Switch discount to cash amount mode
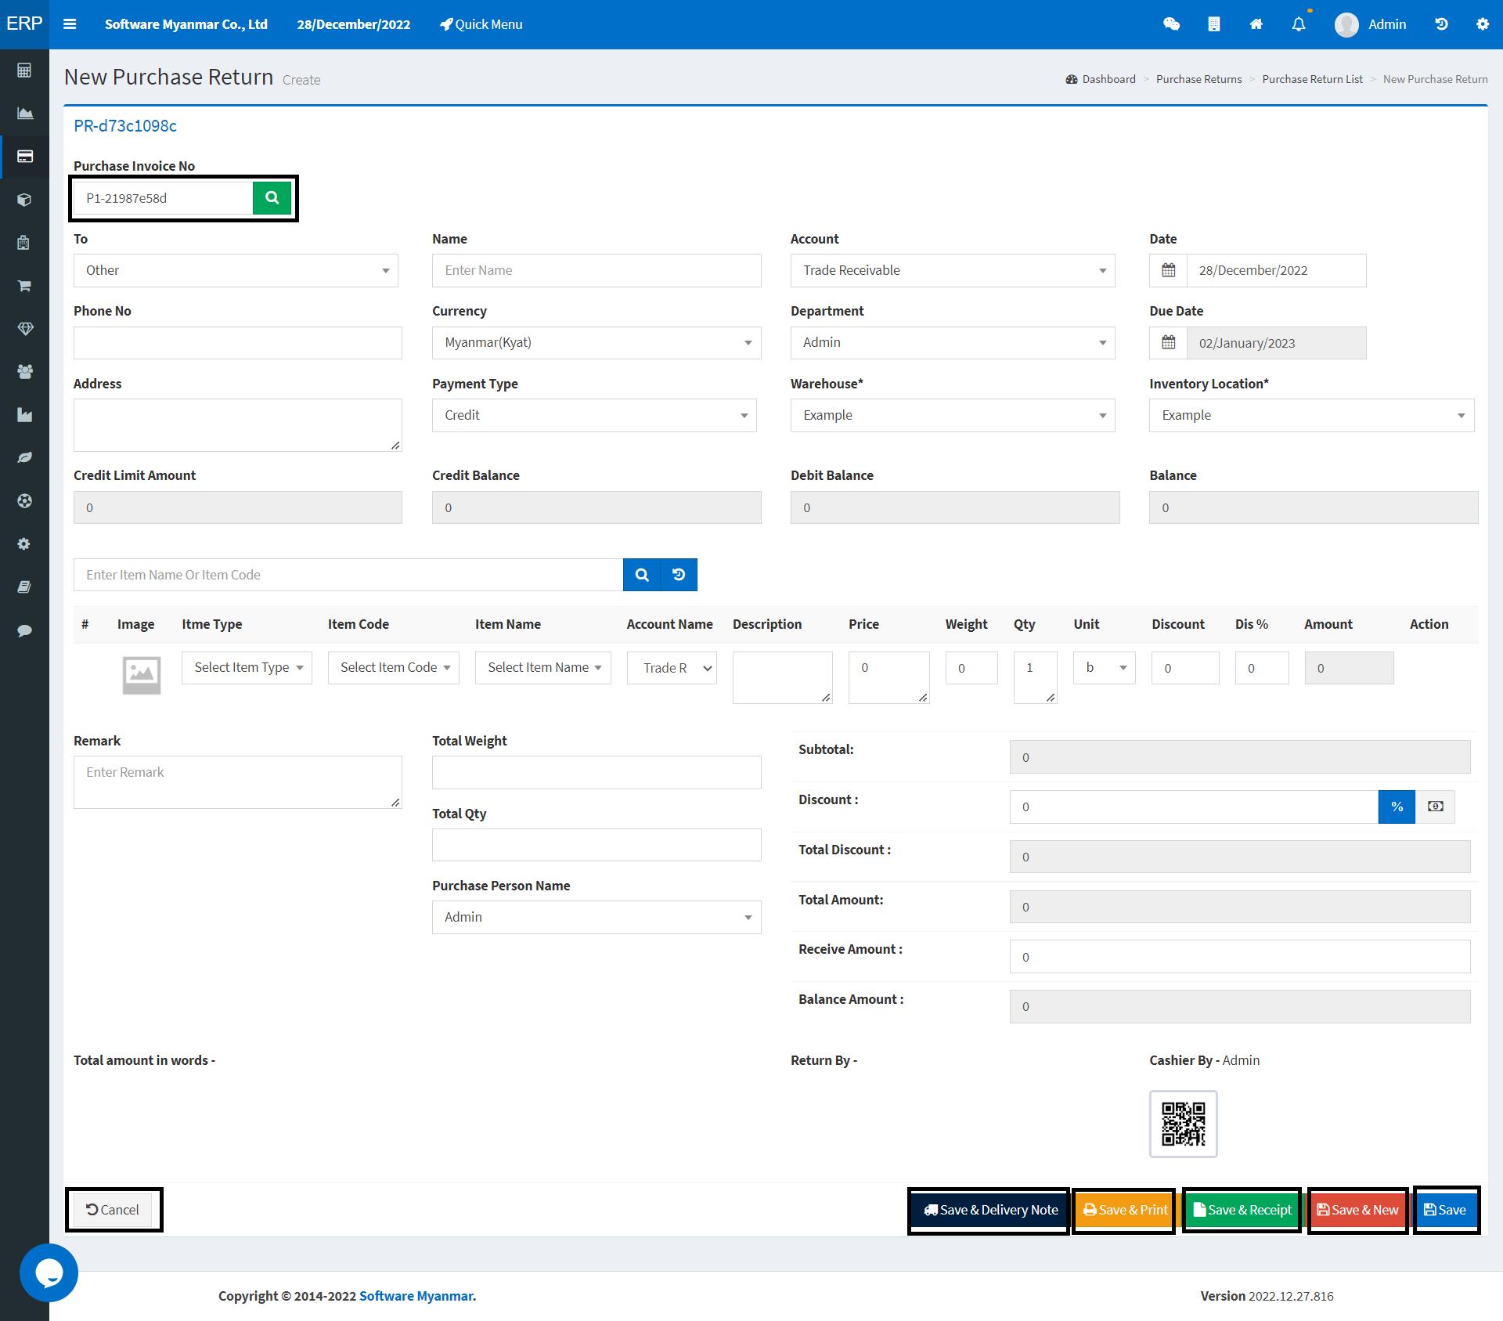Screen dimensions: 1503x1321 (1436, 807)
